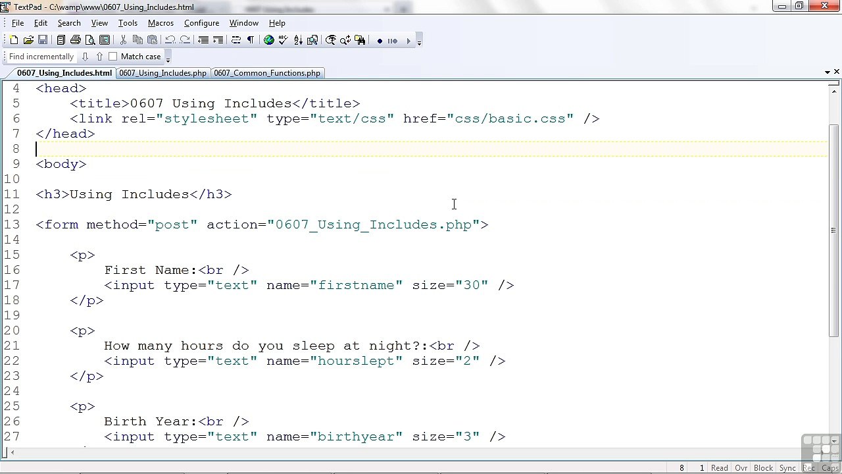Open the File menu
This screenshot has width=842, height=474.
(x=18, y=23)
